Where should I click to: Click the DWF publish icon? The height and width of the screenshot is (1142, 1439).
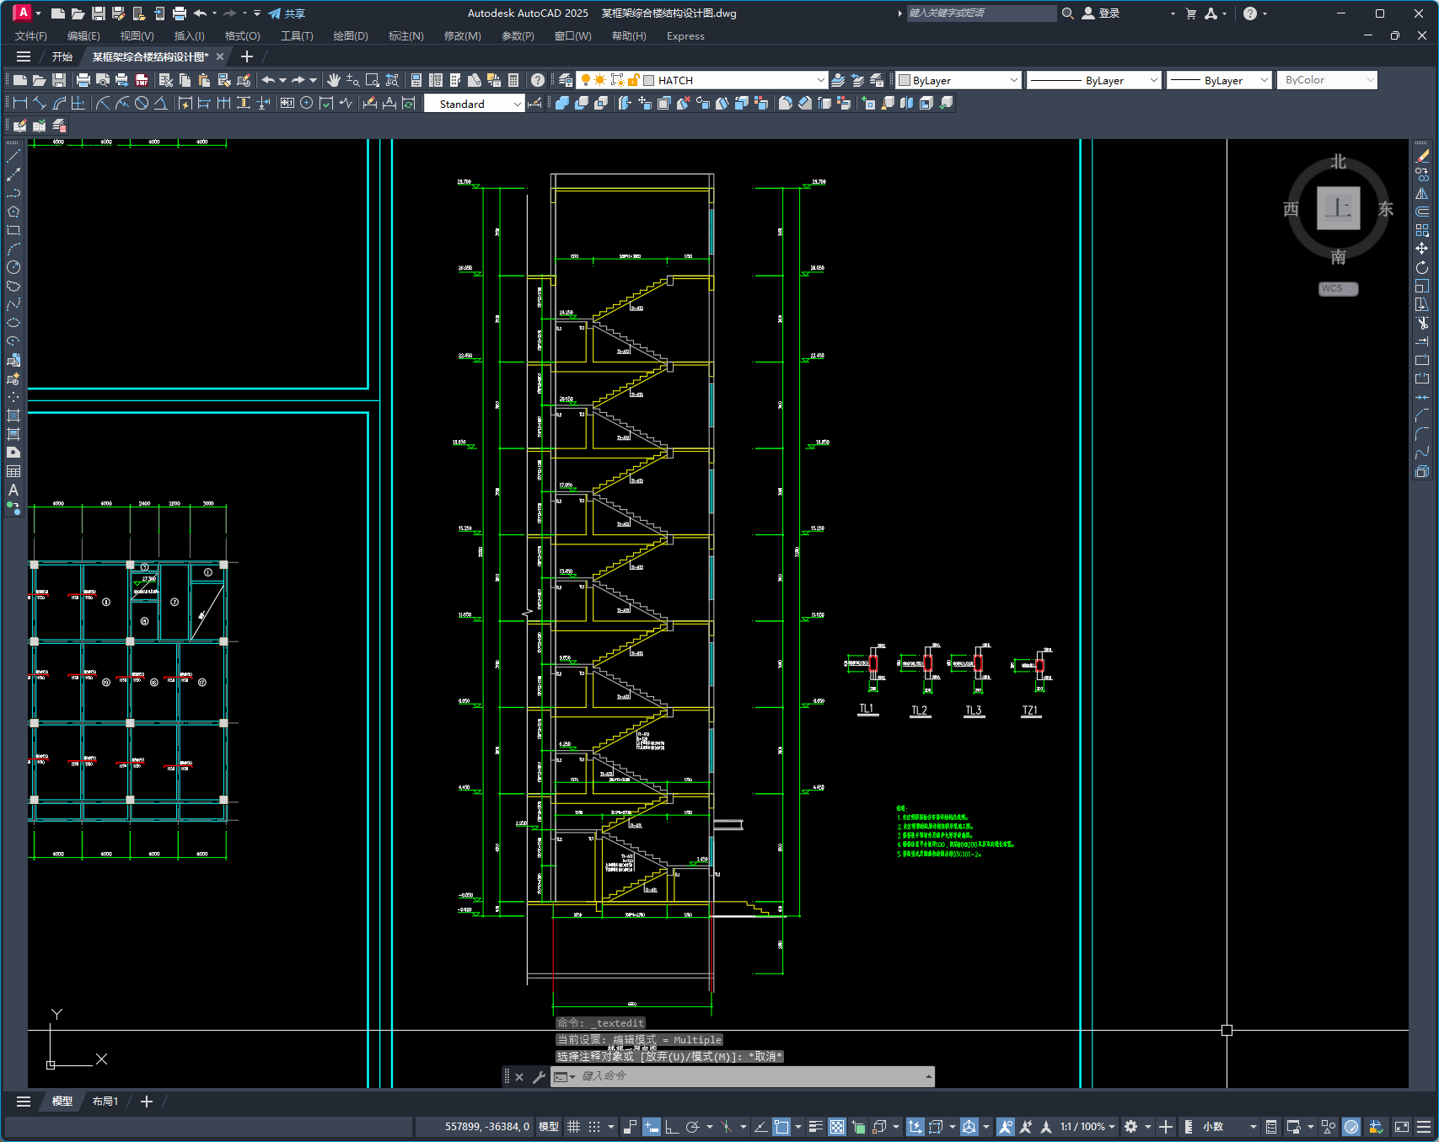point(142,80)
